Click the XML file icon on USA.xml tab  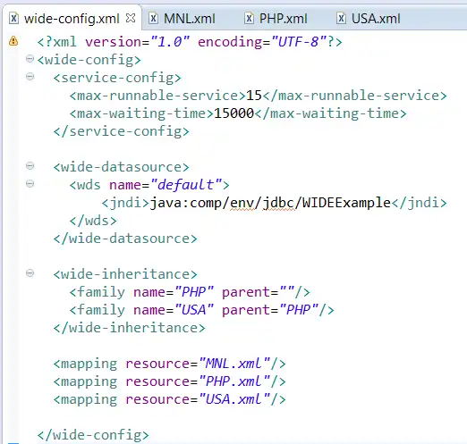341,19
